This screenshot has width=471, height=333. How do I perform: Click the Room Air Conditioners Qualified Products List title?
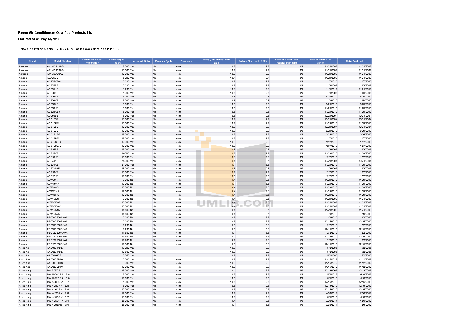(x=55, y=33)
